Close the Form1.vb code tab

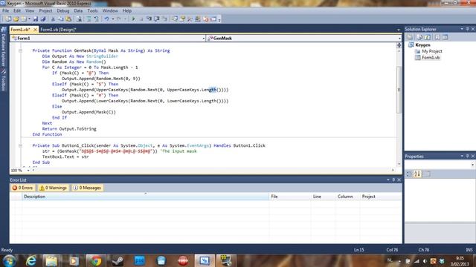tap(35, 30)
